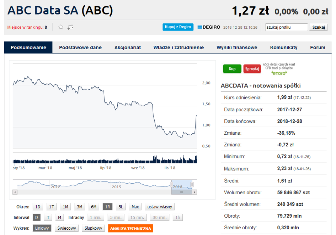
Task: Click the lip '18 axis label
Action: (x=106, y=168)
